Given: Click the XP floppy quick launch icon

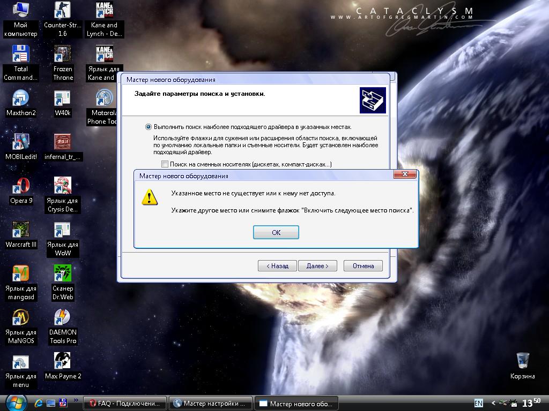Looking at the screenshot, I should 63,403.
